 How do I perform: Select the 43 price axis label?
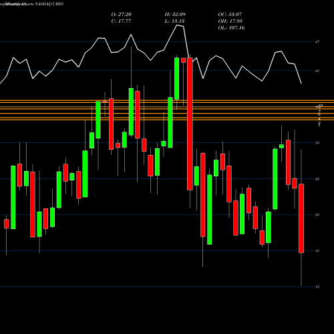[x=317, y=71]
